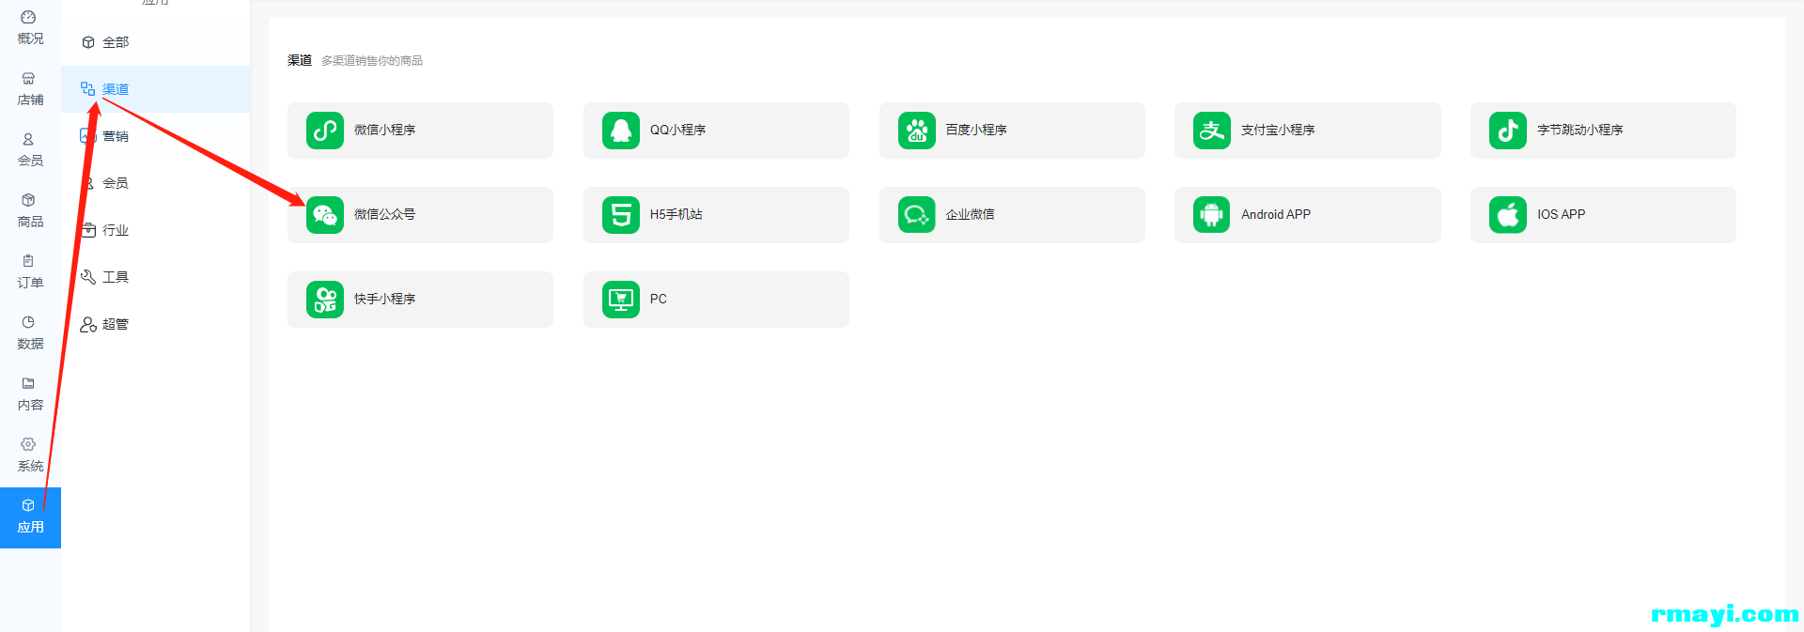Select the 快手小程序 camera icon
Viewport: 1804px width, 632px height.
point(325,300)
